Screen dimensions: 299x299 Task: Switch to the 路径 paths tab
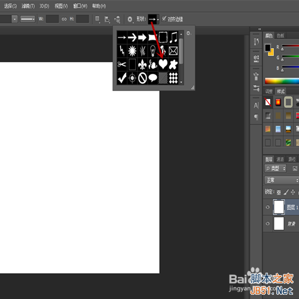point(292,159)
